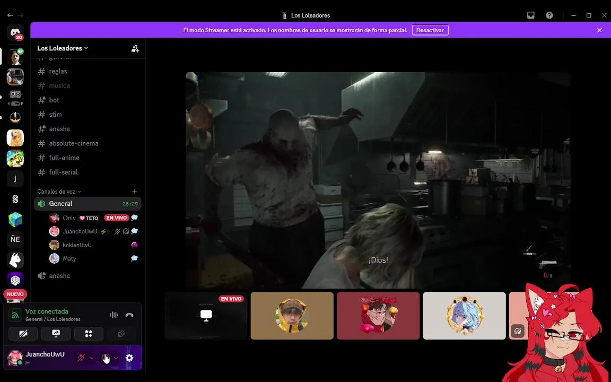Open the anashe text channel

tap(88, 129)
